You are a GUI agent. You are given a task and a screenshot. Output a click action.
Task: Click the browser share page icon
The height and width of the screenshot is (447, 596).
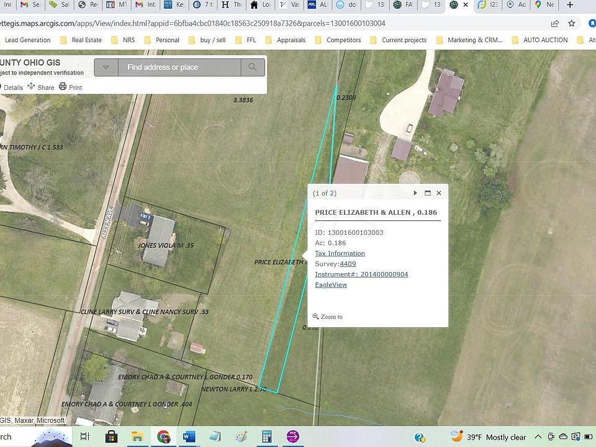[x=554, y=24]
